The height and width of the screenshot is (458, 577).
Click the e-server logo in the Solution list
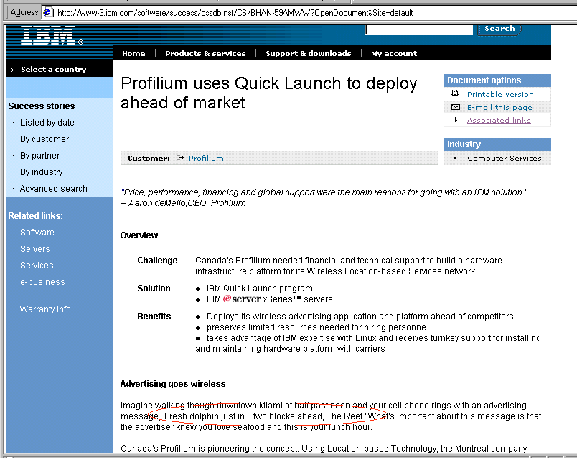coord(242,299)
